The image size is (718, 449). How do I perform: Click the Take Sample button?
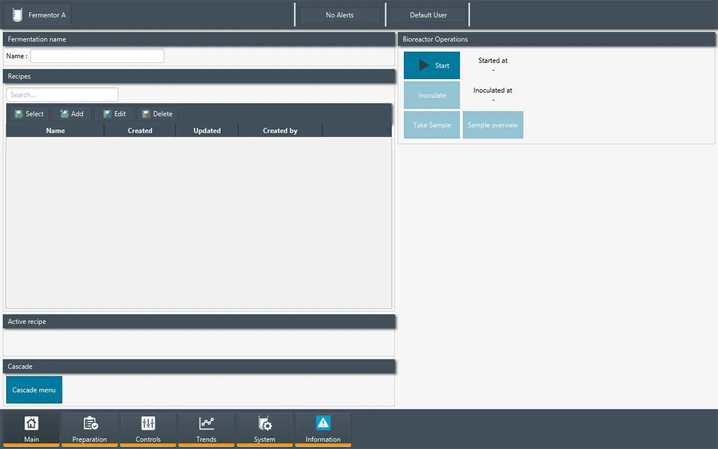[x=432, y=125]
